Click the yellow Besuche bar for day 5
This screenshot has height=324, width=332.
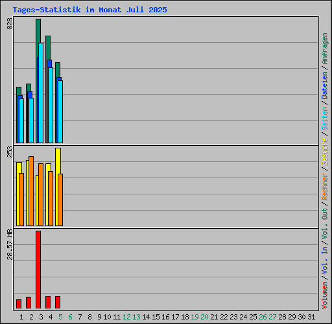(57, 187)
